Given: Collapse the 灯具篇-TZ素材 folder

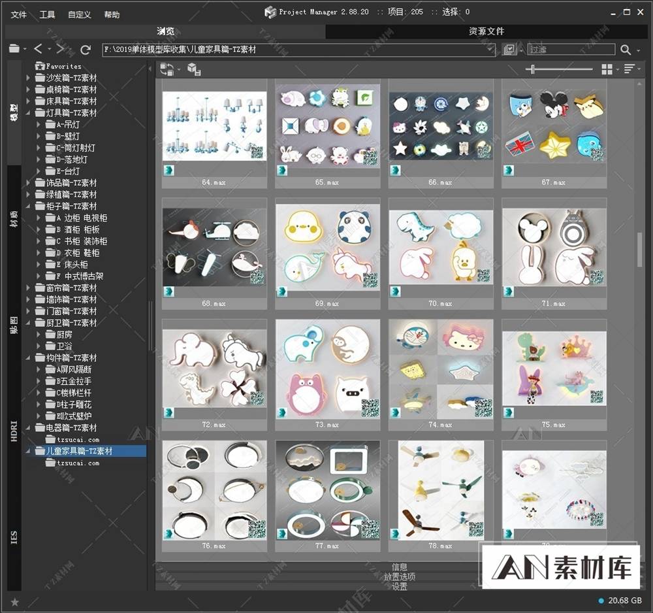Looking at the screenshot, I should 28,113.
